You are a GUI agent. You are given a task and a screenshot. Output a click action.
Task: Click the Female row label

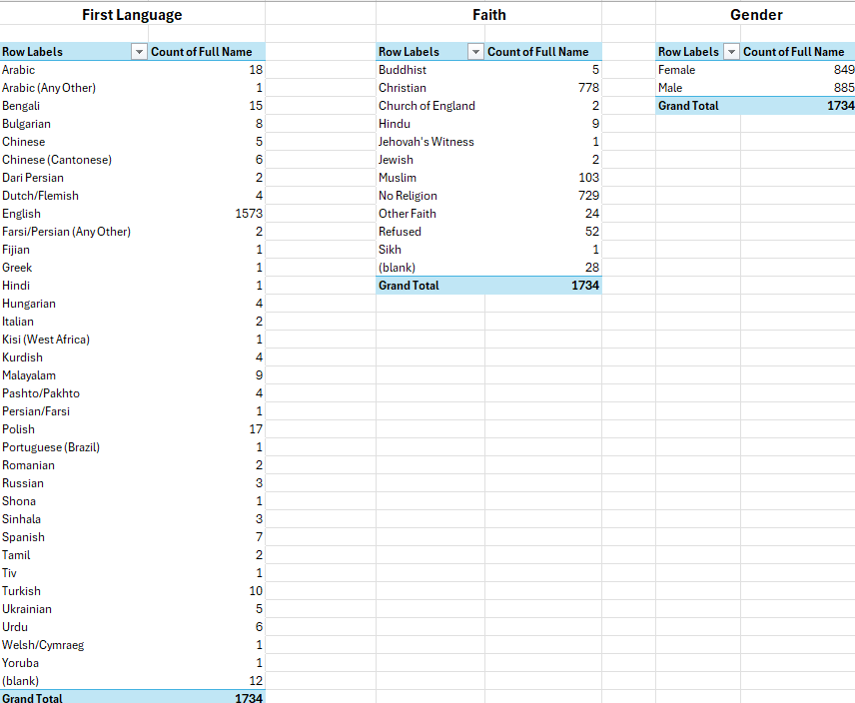tap(676, 70)
